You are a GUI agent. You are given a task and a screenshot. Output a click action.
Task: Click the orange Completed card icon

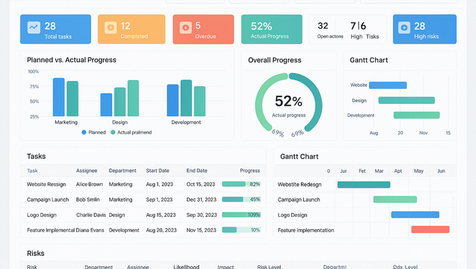(x=110, y=28)
